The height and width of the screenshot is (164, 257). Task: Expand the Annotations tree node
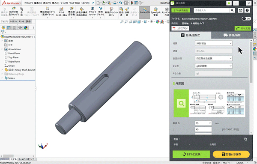tap(2, 49)
